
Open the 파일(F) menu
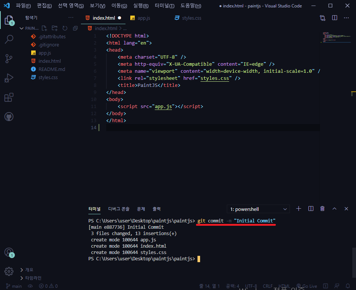click(23, 6)
